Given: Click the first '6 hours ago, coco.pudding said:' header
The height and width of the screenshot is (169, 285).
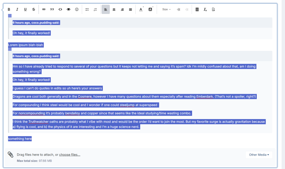Looking at the screenshot, I should click(x=36, y=23).
